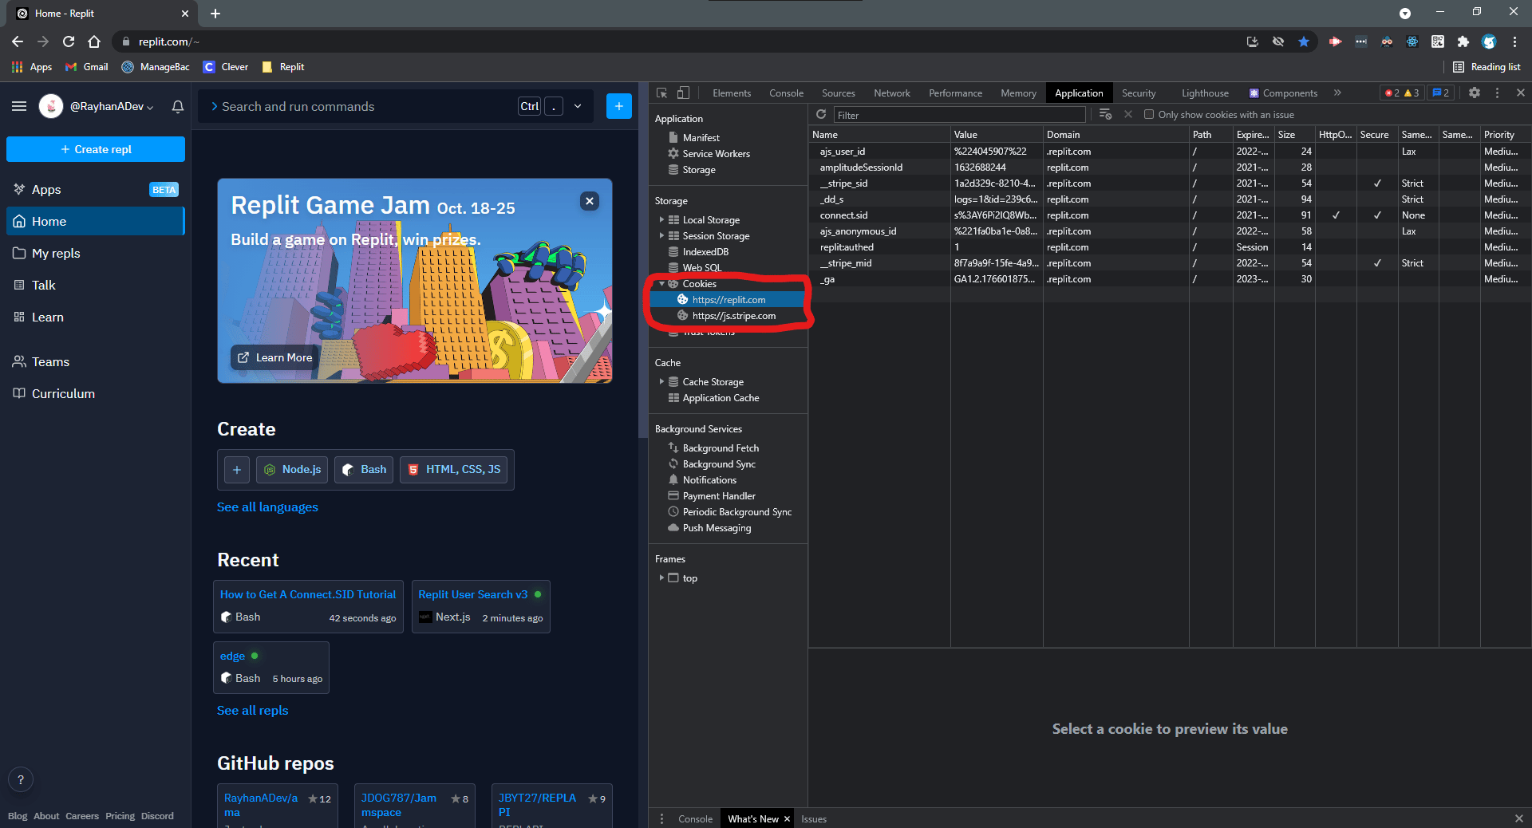Expand Session Storage in sidebar
The image size is (1532, 828).
(661, 236)
